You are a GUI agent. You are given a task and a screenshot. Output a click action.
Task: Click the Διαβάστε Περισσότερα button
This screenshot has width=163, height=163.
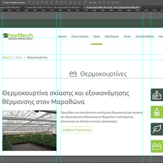pos(77,130)
